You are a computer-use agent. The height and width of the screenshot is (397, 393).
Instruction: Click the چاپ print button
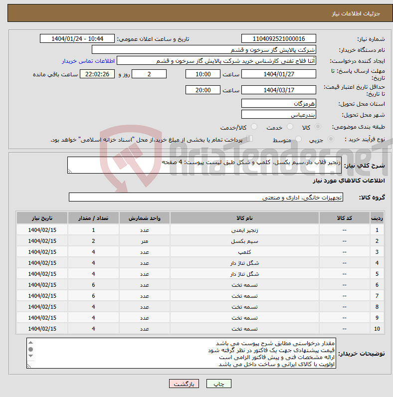[x=219, y=384]
